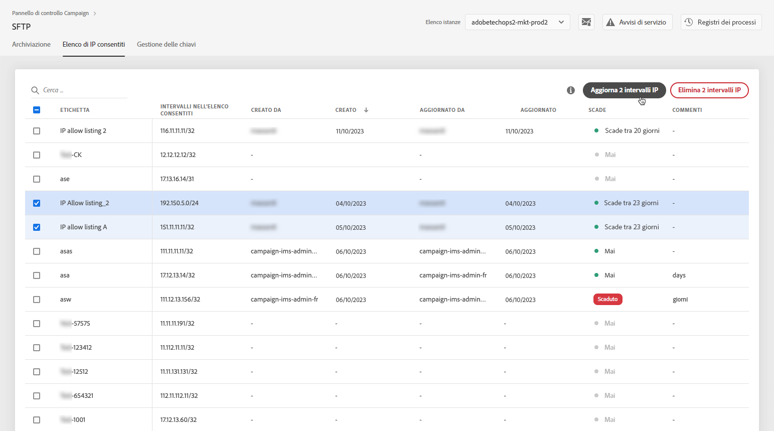Click the Scade tra 20 giorni status
The height and width of the screenshot is (431, 774).
click(632, 131)
